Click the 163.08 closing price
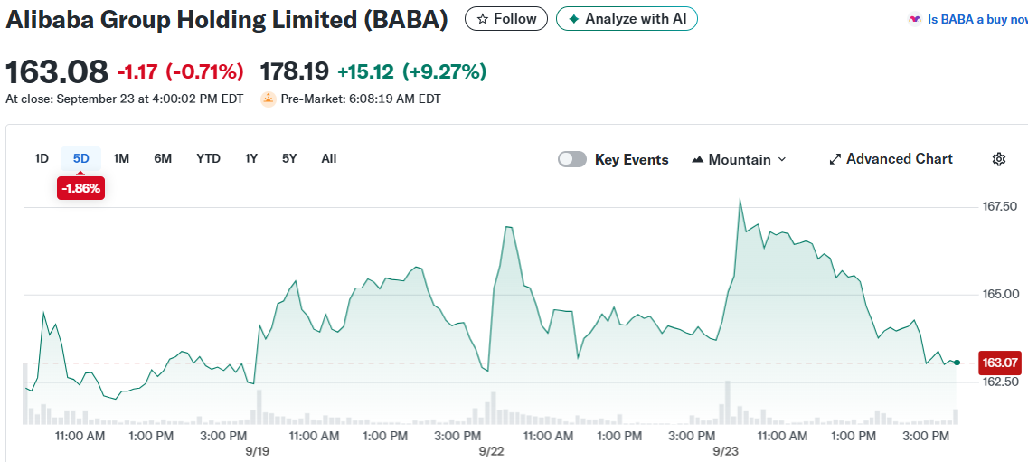Screen dimensions: 1028x462 [56, 71]
